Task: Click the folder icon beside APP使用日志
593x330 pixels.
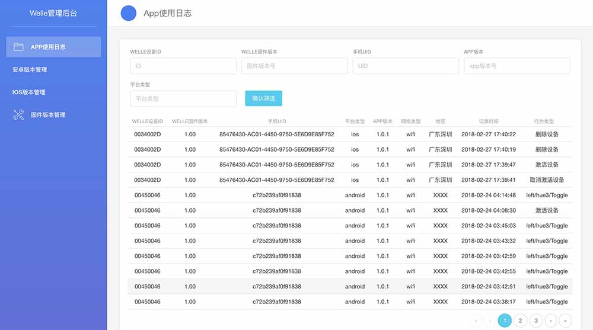Action: pos(18,47)
